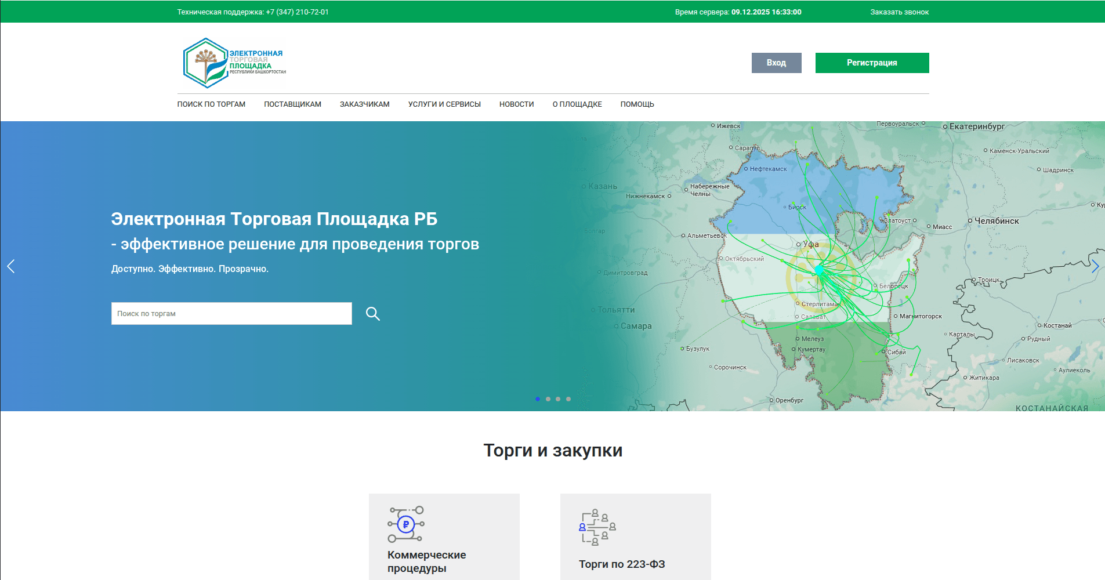
Task: Click the Коммерческие процедуры ruble icon
Action: (x=406, y=524)
